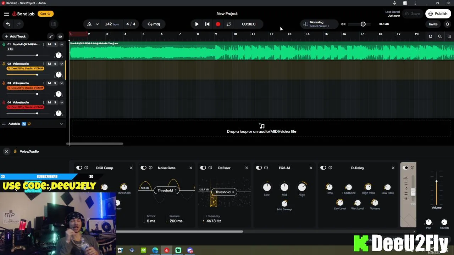Mute track 01 Starfall

[49, 44]
